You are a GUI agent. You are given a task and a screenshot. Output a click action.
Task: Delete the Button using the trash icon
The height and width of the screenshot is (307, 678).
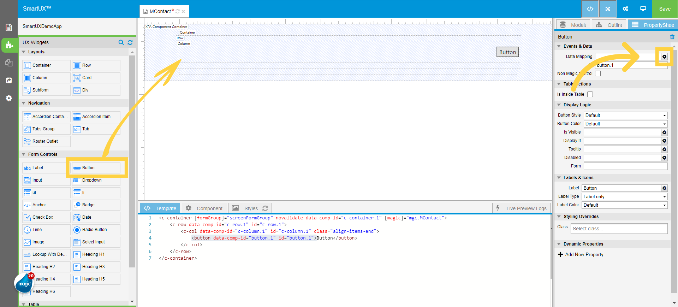[672, 37]
